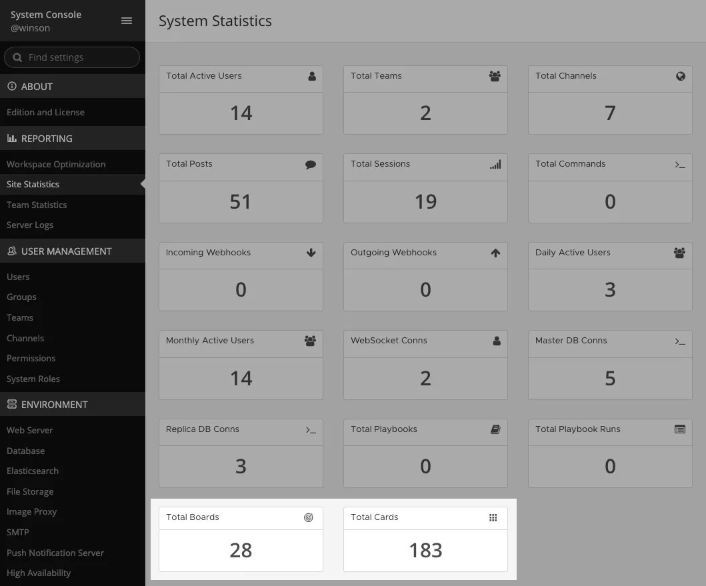Open Edition and License page
Viewport: 706px width, 586px height.
point(45,112)
